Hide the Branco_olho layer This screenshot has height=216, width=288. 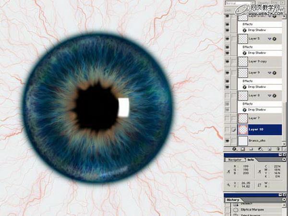click(228, 141)
